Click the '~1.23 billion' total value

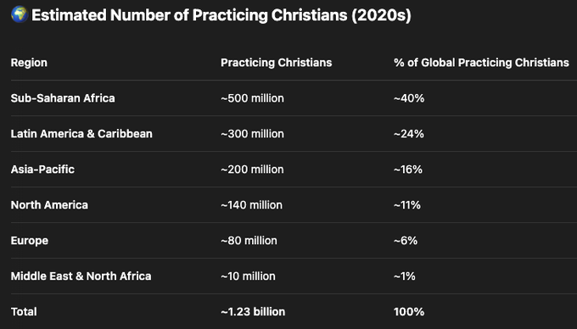[253, 312]
